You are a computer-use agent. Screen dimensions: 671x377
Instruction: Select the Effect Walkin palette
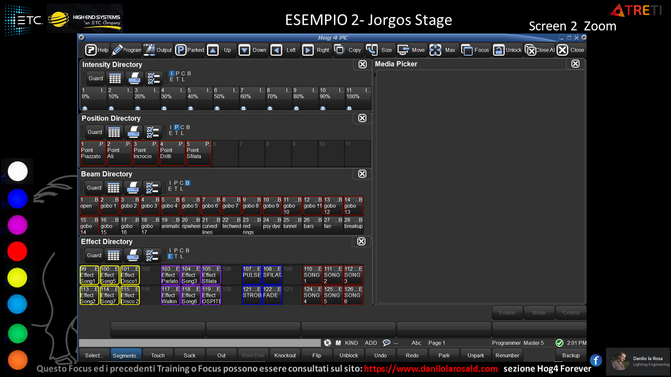pyautogui.click(x=170, y=295)
